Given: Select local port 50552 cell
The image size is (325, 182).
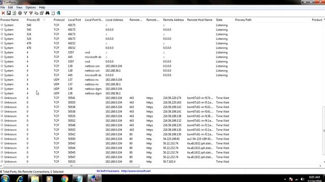Looking at the screenshot, I should pyautogui.click(x=72, y=120).
